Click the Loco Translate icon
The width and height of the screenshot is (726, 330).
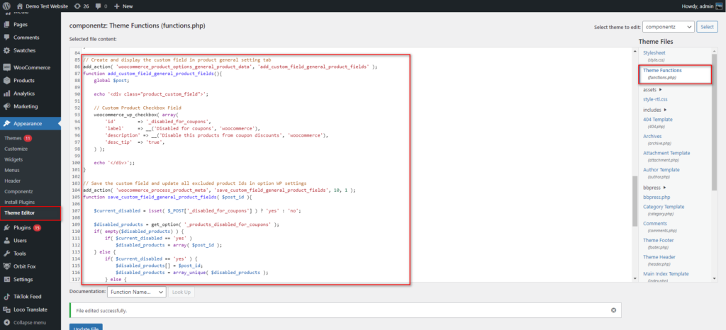(7, 309)
